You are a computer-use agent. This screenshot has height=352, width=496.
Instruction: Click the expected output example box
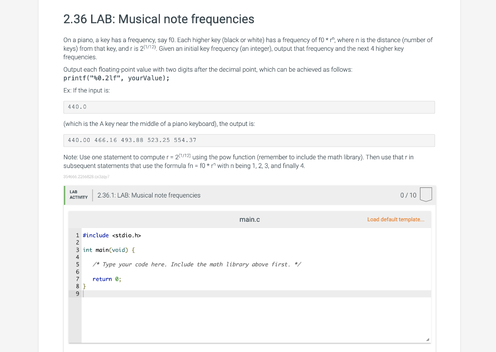[249, 140]
